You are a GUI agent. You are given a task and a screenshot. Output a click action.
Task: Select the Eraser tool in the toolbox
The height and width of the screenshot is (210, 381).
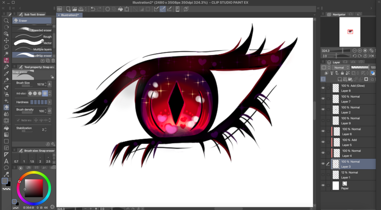pyautogui.click(x=6, y=107)
